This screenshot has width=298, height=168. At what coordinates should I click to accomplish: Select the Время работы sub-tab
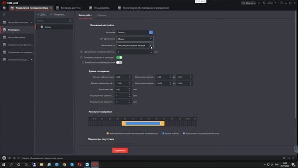click(x=85, y=15)
